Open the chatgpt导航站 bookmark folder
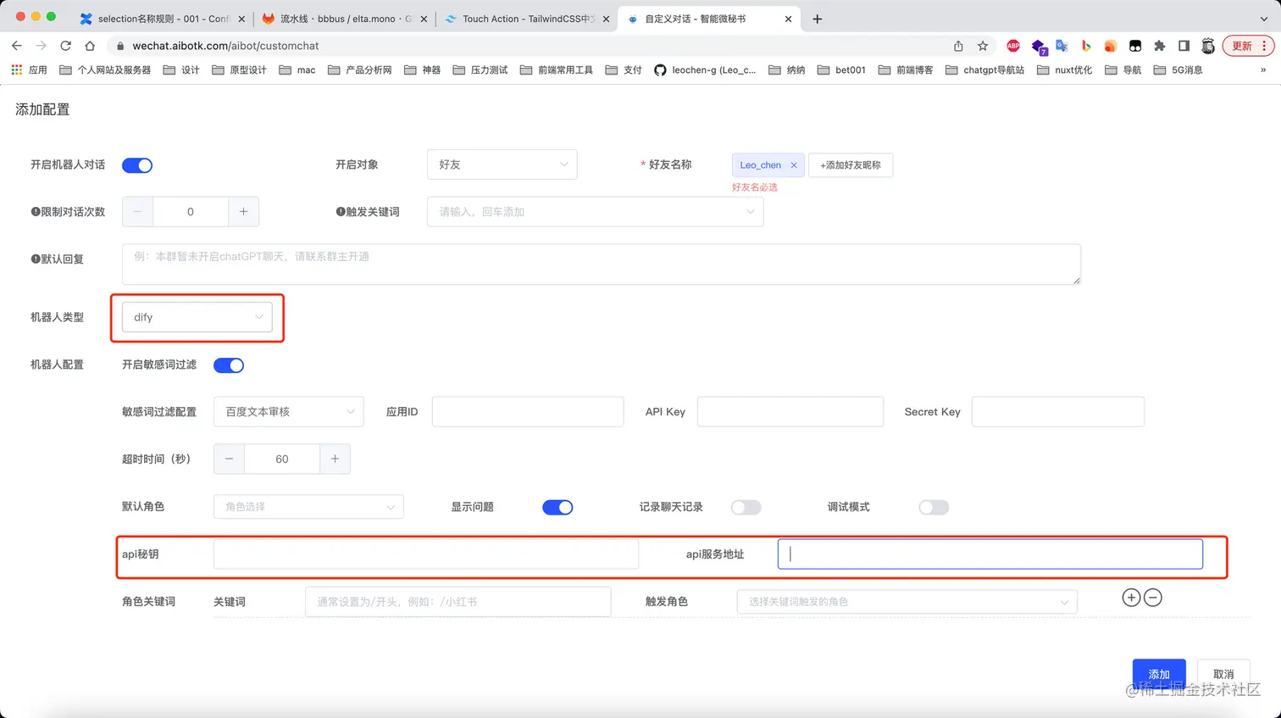 (x=984, y=70)
